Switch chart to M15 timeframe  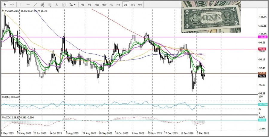coord(97,5)
